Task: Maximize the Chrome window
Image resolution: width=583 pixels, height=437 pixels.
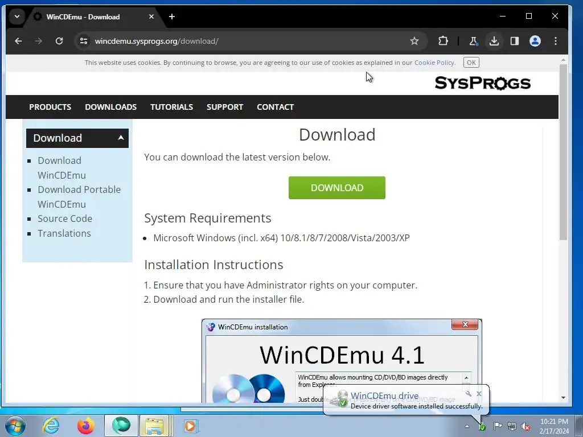Action: click(x=529, y=17)
